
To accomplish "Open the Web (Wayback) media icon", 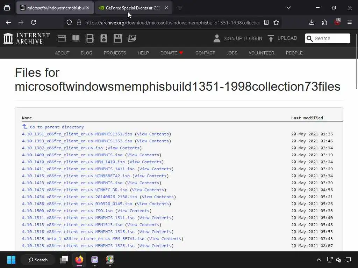I will coord(62,38).
